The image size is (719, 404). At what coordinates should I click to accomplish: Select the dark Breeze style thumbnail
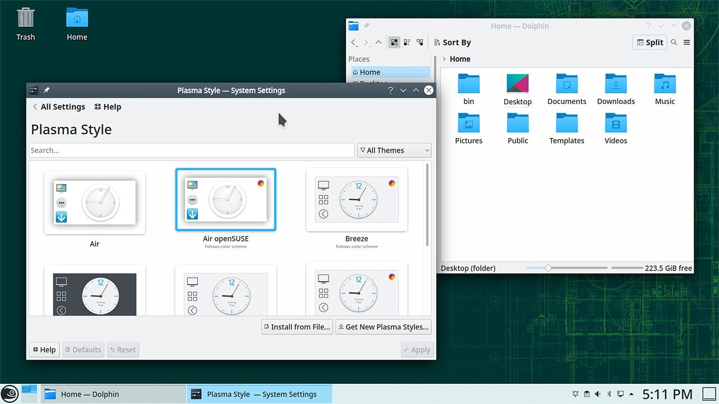pyautogui.click(x=94, y=291)
